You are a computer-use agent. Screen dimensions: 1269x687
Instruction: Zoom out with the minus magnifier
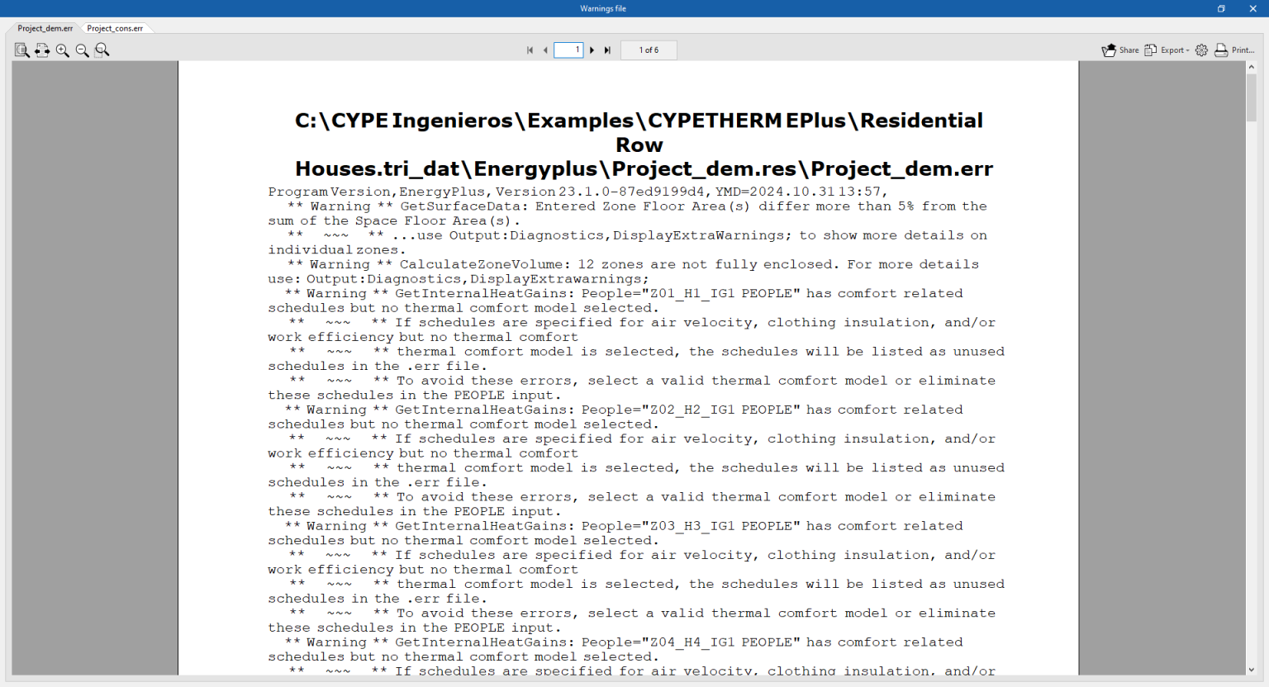coord(83,50)
